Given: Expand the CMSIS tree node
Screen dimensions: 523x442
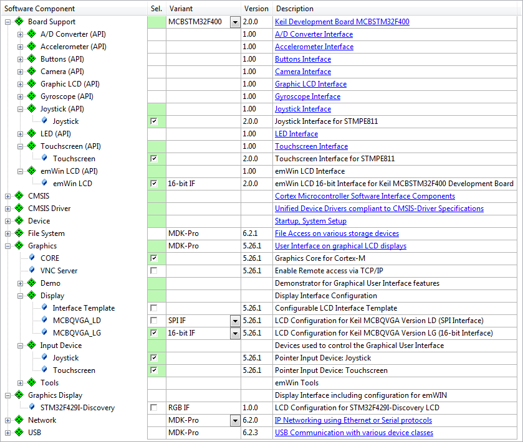Looking at the screenshot, I should point(7,196).
